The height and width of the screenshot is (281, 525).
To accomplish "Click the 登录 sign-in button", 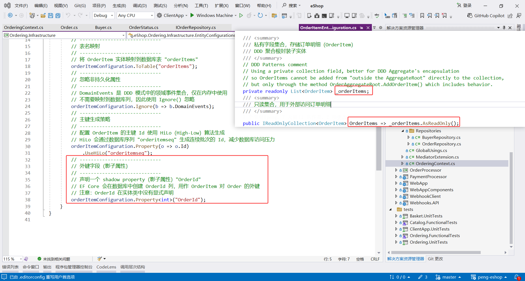I will tap(464, 5).
